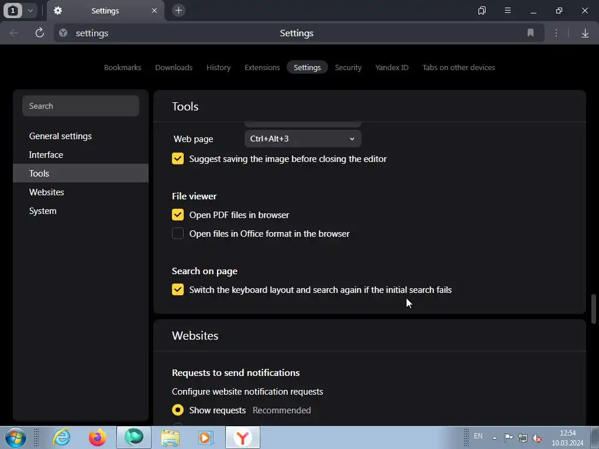Click Requests to send notifications heading

coord(236,372)
